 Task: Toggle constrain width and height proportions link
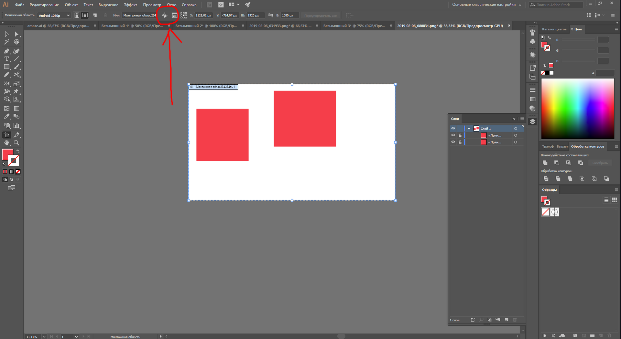coord(271,15)
